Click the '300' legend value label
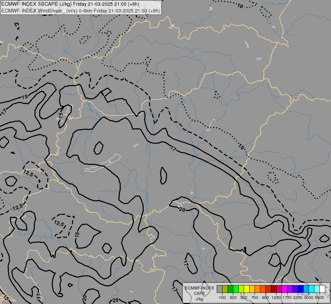This screenshot has height=304, width=331. (233, 298)
